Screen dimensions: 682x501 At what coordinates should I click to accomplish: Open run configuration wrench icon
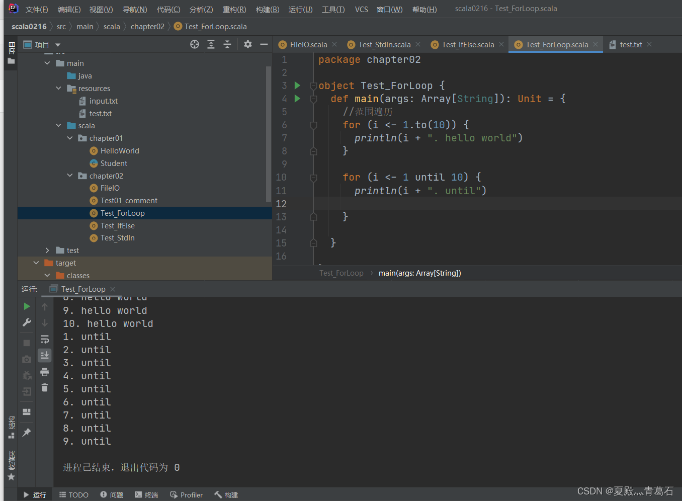coord(27,322)
